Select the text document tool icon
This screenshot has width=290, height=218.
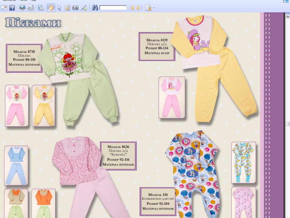[x=67, y=8]
